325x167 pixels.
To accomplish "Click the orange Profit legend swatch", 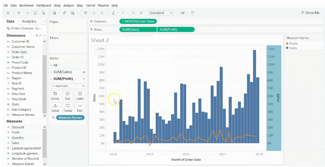I will (287, 44).
